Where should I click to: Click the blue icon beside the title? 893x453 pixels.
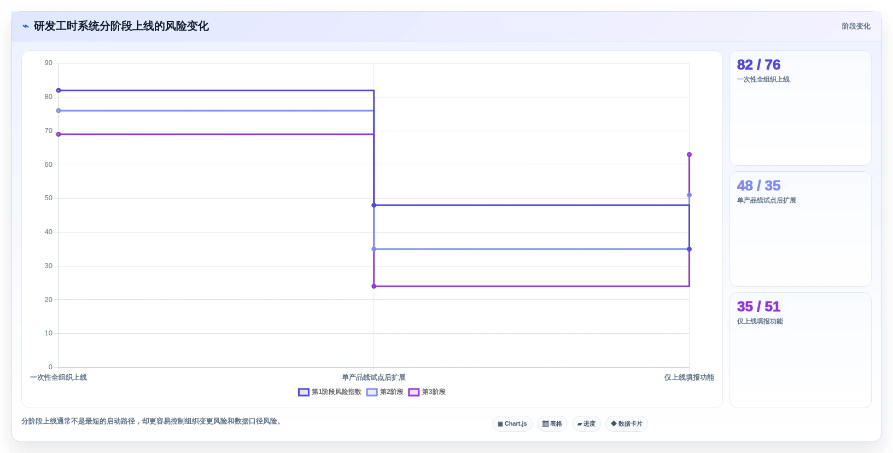coord(25,26)
